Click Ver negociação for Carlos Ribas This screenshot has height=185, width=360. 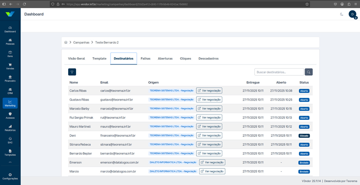coord(209,91)
